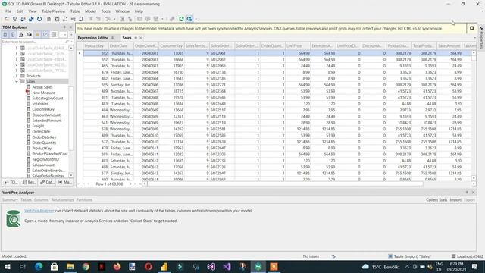Screen dimensions: 485x273
Task: Click the UnitPrice column header in grid
Action: point(298,45)
